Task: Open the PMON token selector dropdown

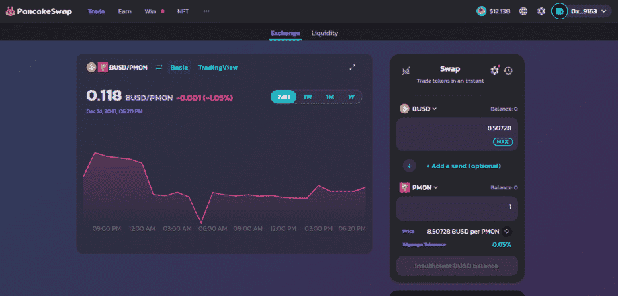Action: tap(419, 187)
